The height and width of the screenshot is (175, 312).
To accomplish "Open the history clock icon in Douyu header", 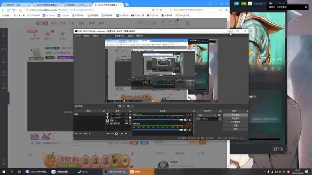I will click(x=163, y=23).
